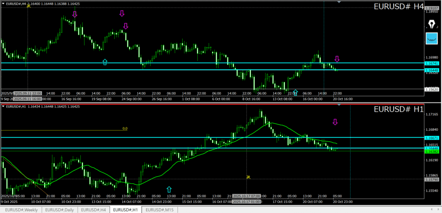Image resolution: width=442 pixels, height=213 pixels.
Task: Select the 0.0 Fibonacci level label
Action: (x=125, y=128)
